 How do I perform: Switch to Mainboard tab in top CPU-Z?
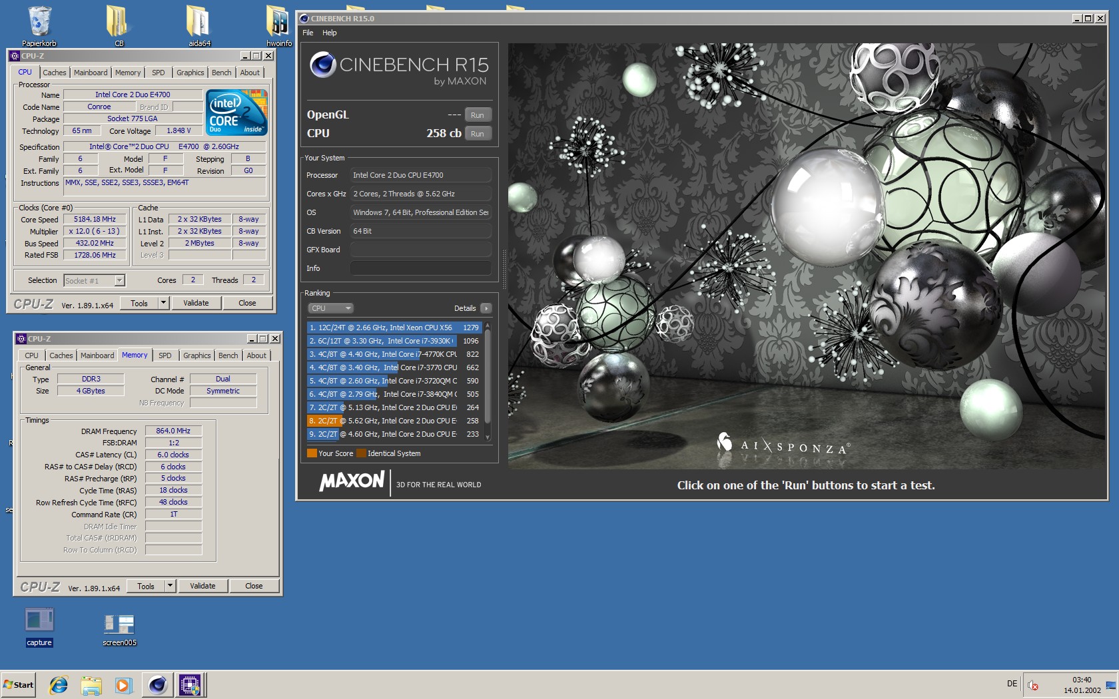91,73
